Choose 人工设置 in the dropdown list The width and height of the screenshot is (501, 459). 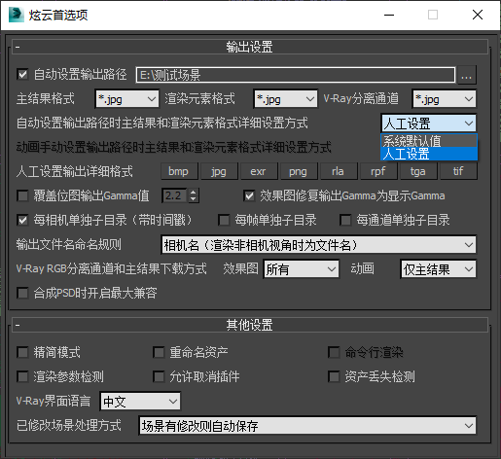pyautogui.click(x=429, y=154)
